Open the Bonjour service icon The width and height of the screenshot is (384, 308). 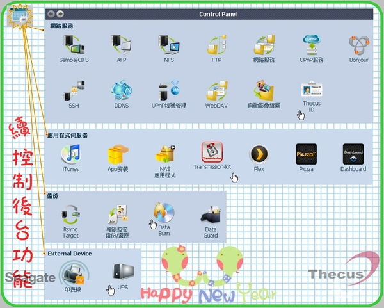[x=359, y=45]
